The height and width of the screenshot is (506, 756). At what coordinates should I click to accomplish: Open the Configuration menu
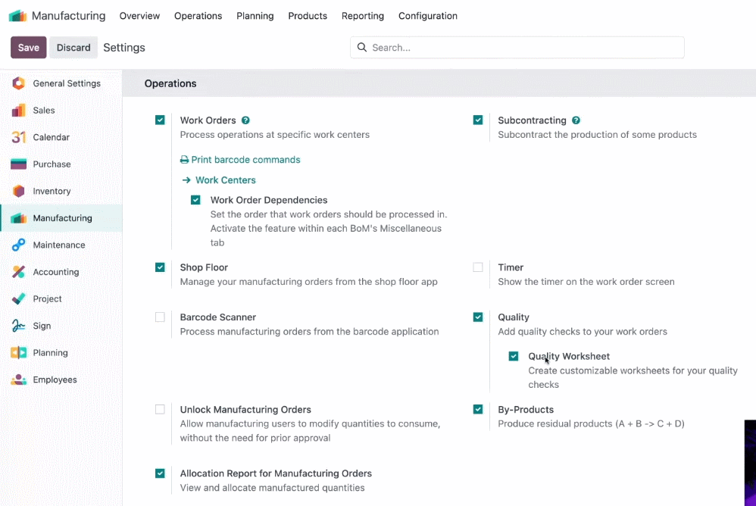(428, 16)
